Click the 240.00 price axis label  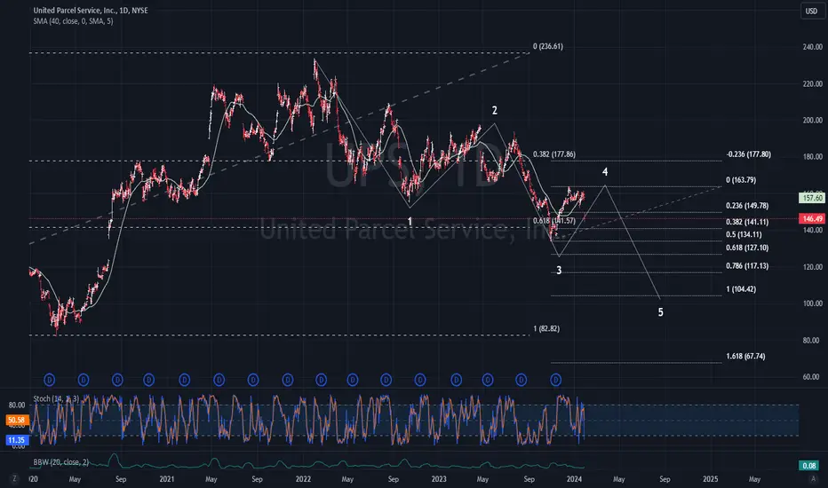pos(812,47)
